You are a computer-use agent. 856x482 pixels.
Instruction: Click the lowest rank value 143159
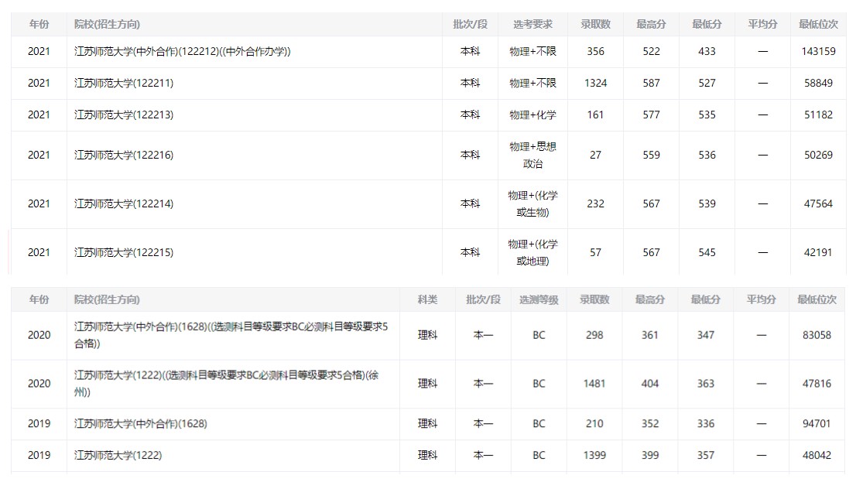pos(818,51)
